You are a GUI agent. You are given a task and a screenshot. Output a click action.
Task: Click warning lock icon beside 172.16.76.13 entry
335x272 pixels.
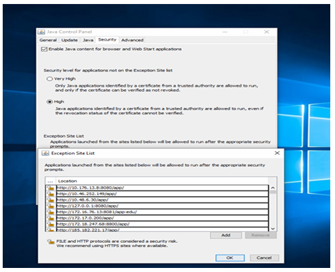pos(51,212)
